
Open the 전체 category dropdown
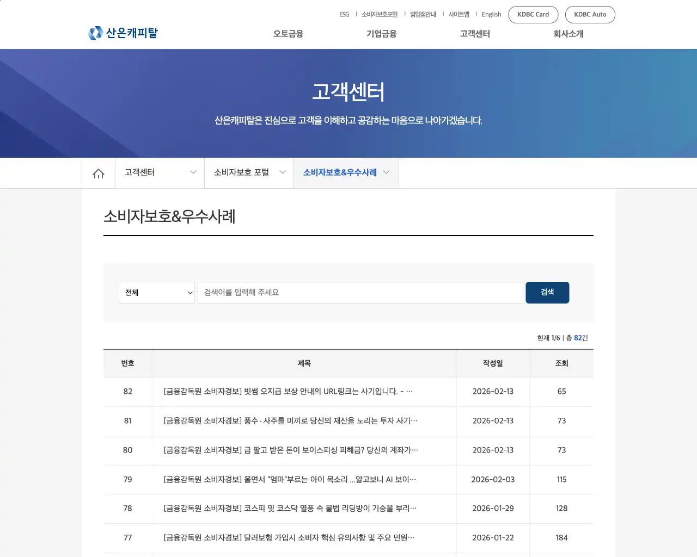(x=157, y=293)
